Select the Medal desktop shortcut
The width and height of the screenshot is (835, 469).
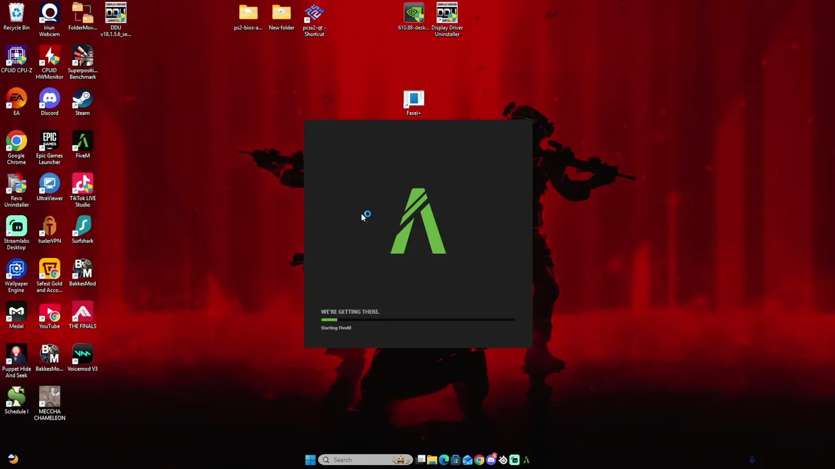[16, 316]
